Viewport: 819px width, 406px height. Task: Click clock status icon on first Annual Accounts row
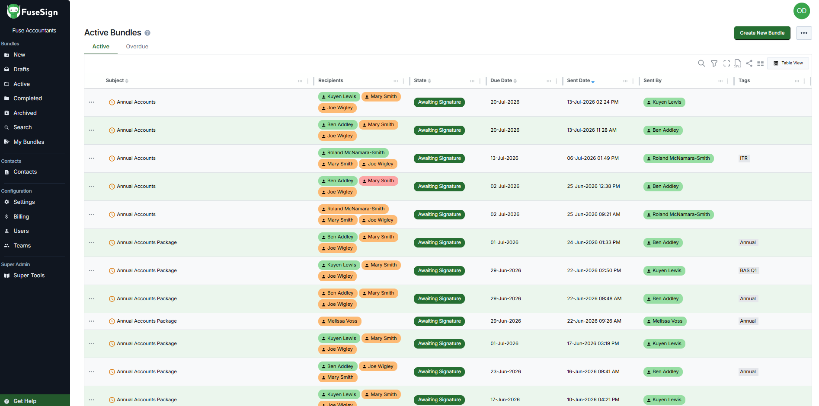coord(112,102)
